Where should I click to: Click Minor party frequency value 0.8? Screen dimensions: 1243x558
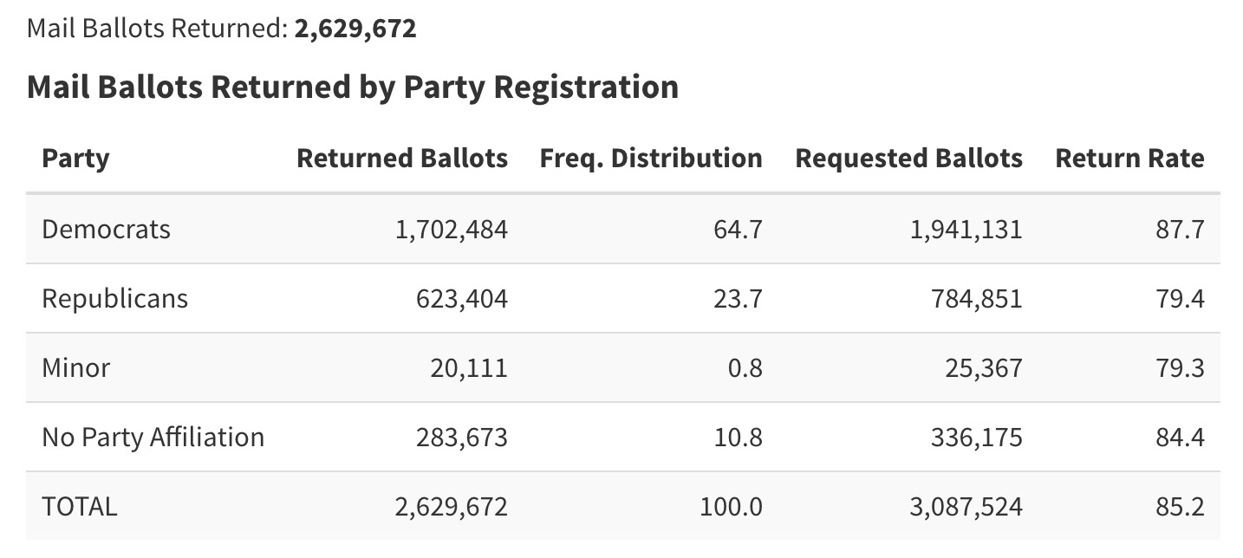745,367
